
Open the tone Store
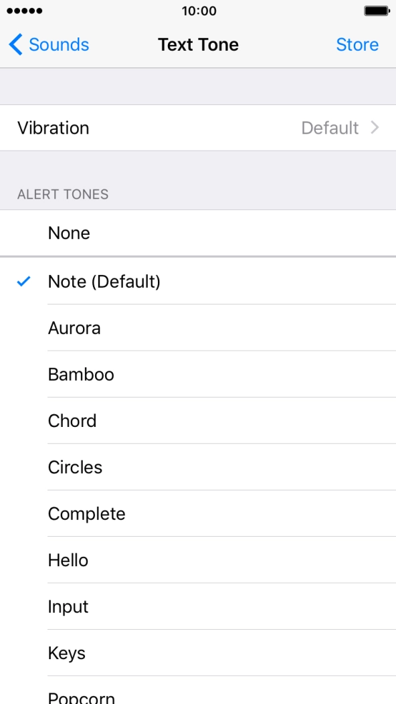(357, 45)
